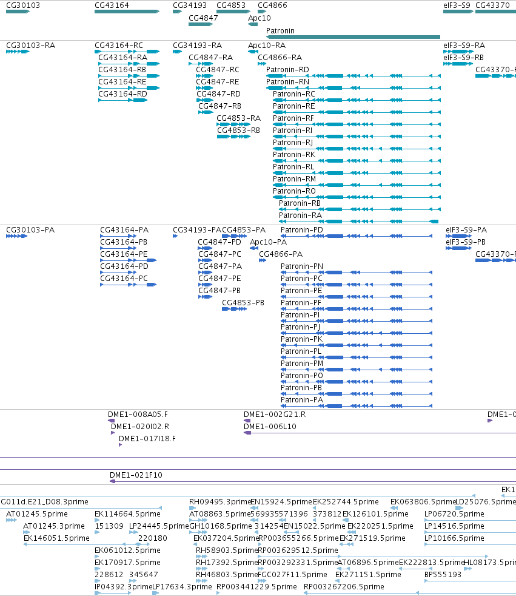Select the CG4866 gene label
Image resolution: width=516 pixels, height=596 pixels.
272,5
